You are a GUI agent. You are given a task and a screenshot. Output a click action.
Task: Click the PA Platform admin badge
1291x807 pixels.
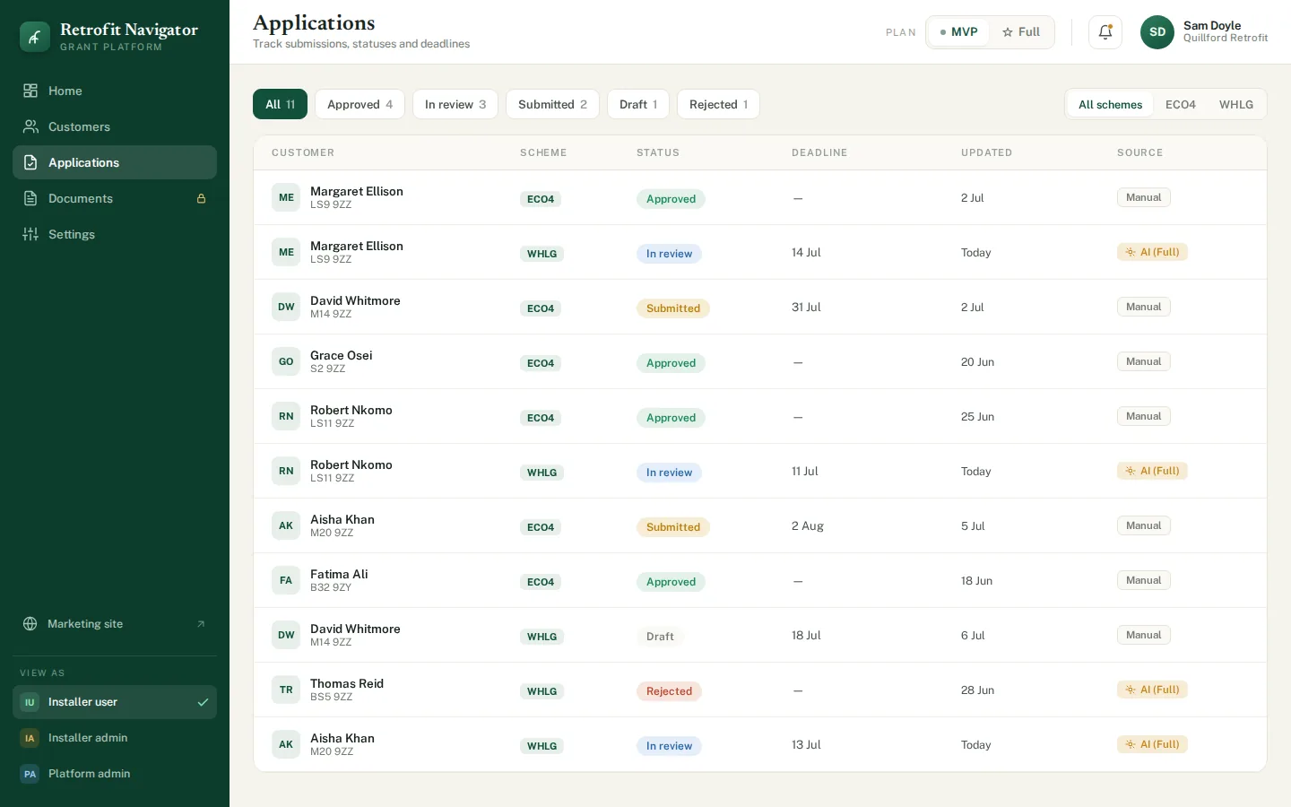coord(30,774)
